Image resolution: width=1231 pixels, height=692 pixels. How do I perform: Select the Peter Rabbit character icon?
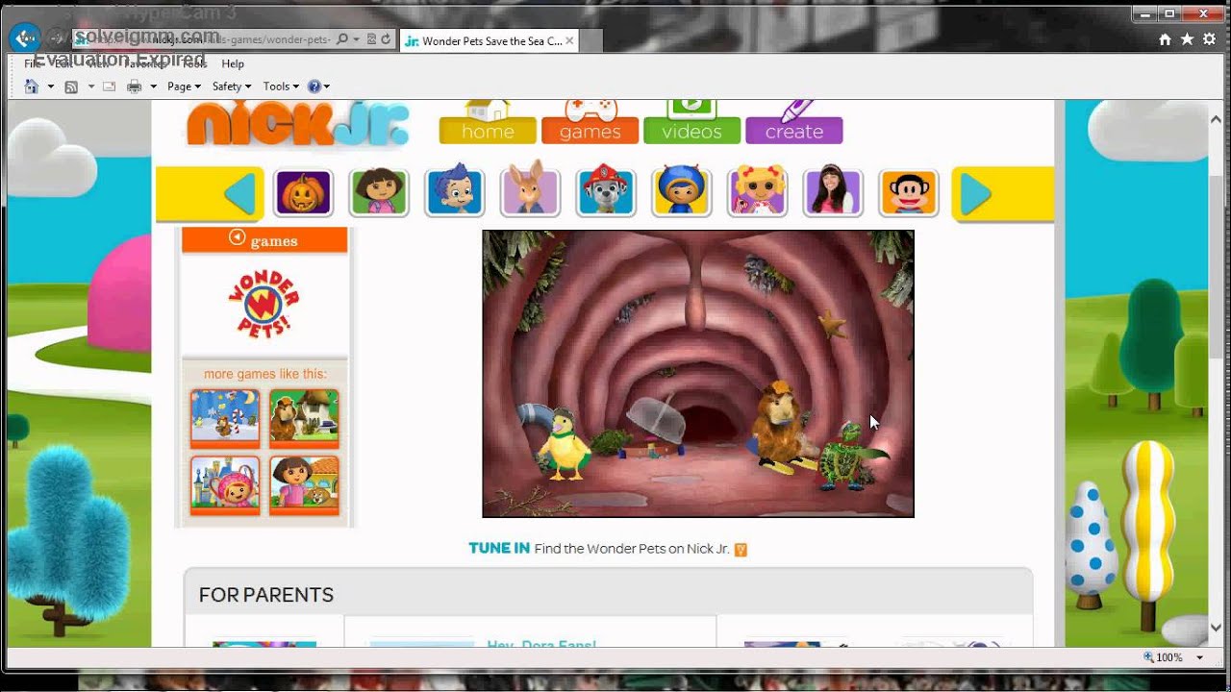click(x=530, y=190)
